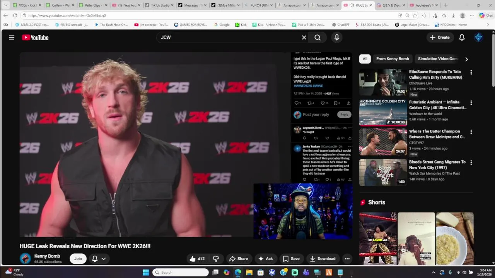Share the video
Viewport: 495px width, 278px height.
[238, 259]
